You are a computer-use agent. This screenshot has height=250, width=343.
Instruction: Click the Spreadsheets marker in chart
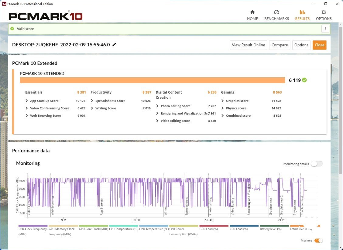(x=187, y=206)
